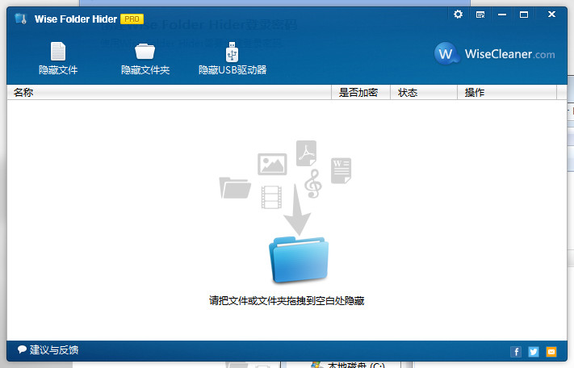Click the 请把文件或文件夹拖拽到空白处隐藏 hint text
This screenshot has width=574, height=368.
click(x=287, y=301)
